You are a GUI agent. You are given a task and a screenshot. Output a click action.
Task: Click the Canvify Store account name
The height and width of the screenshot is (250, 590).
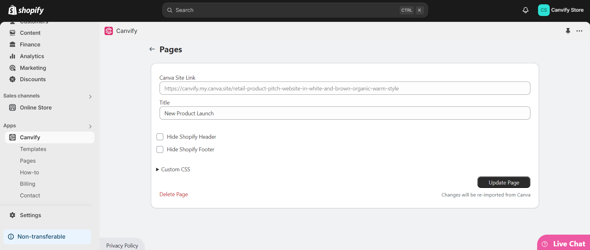pyautogui.click(x=567, y=10)
